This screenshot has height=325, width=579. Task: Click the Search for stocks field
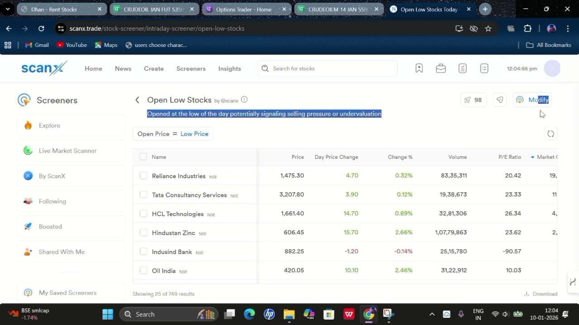click(327, 69)
